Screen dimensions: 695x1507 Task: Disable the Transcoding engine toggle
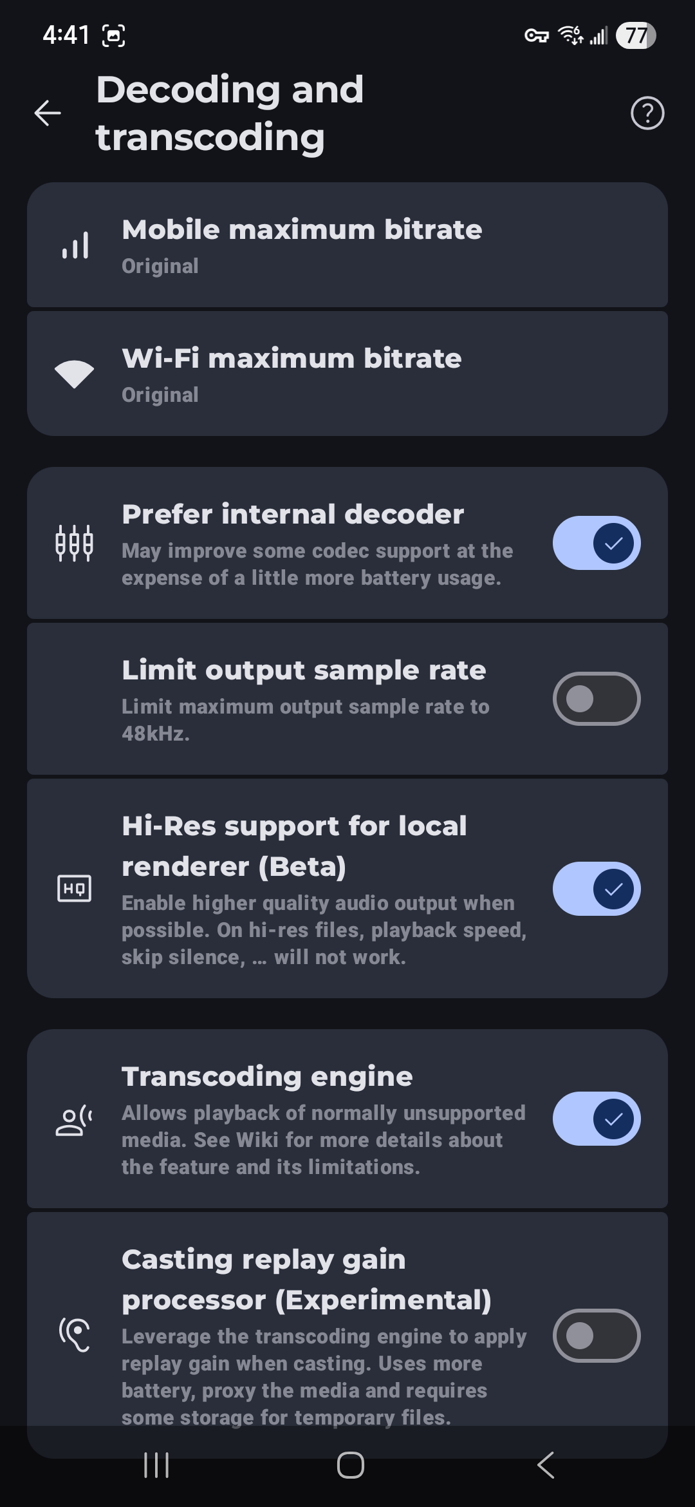point(596,1119)
